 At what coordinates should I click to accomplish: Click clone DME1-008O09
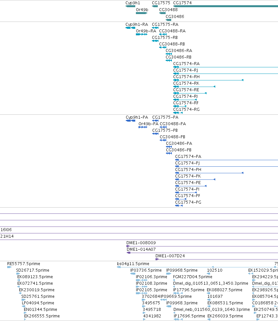point(202,246)
